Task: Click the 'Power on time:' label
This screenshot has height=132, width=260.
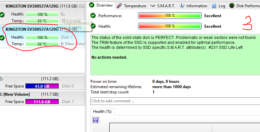Action: click(104, 82)
